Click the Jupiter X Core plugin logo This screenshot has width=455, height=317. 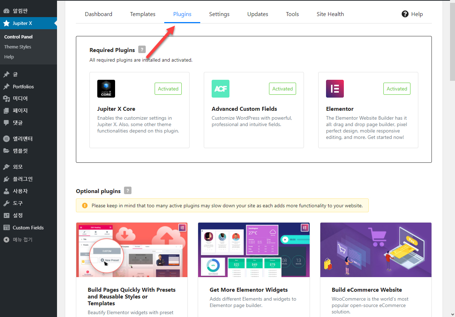(x=106, y=89)
